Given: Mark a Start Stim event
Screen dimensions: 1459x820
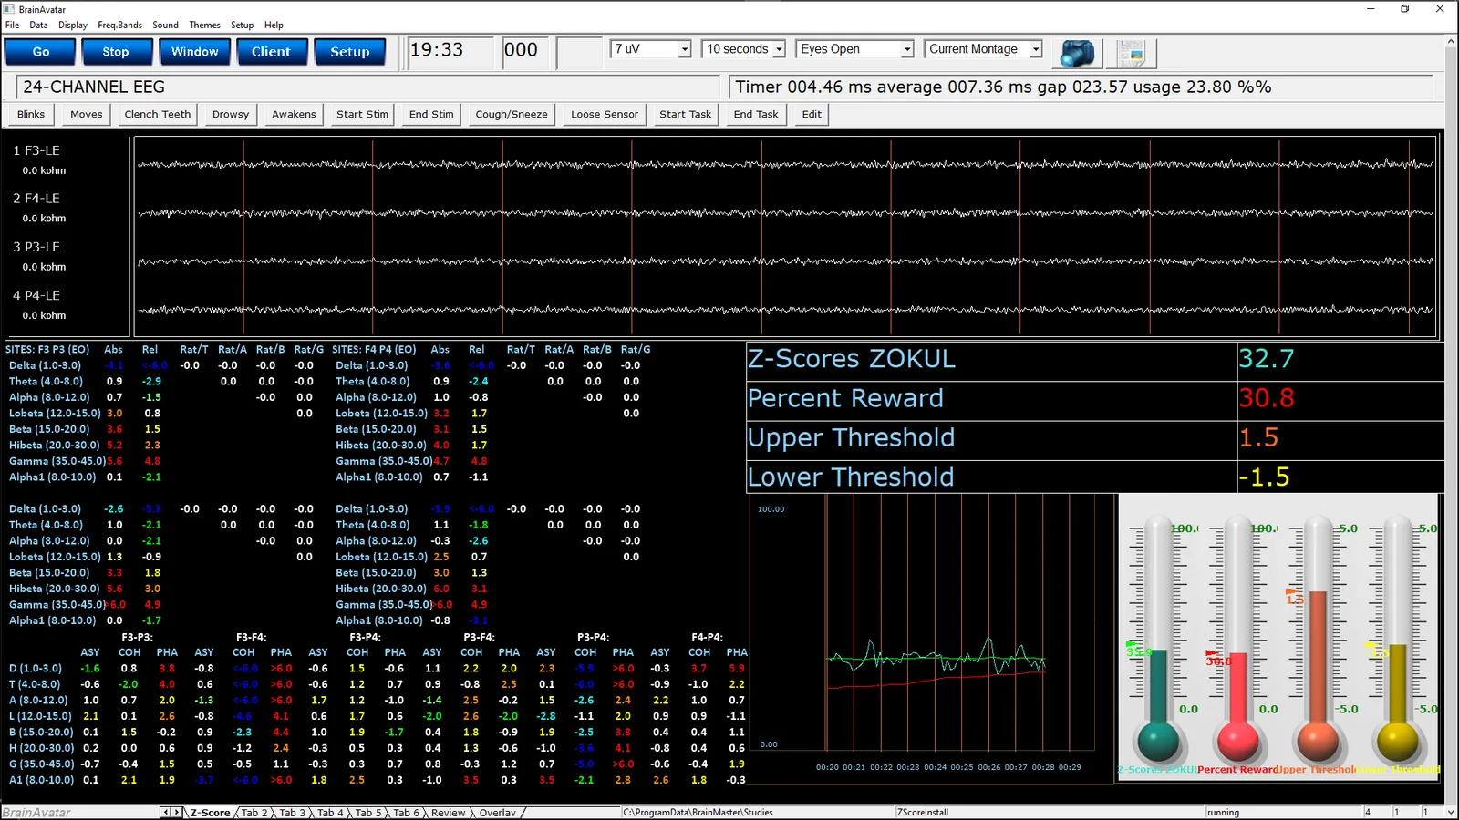Looking at the screenshot, I should 362,114.
